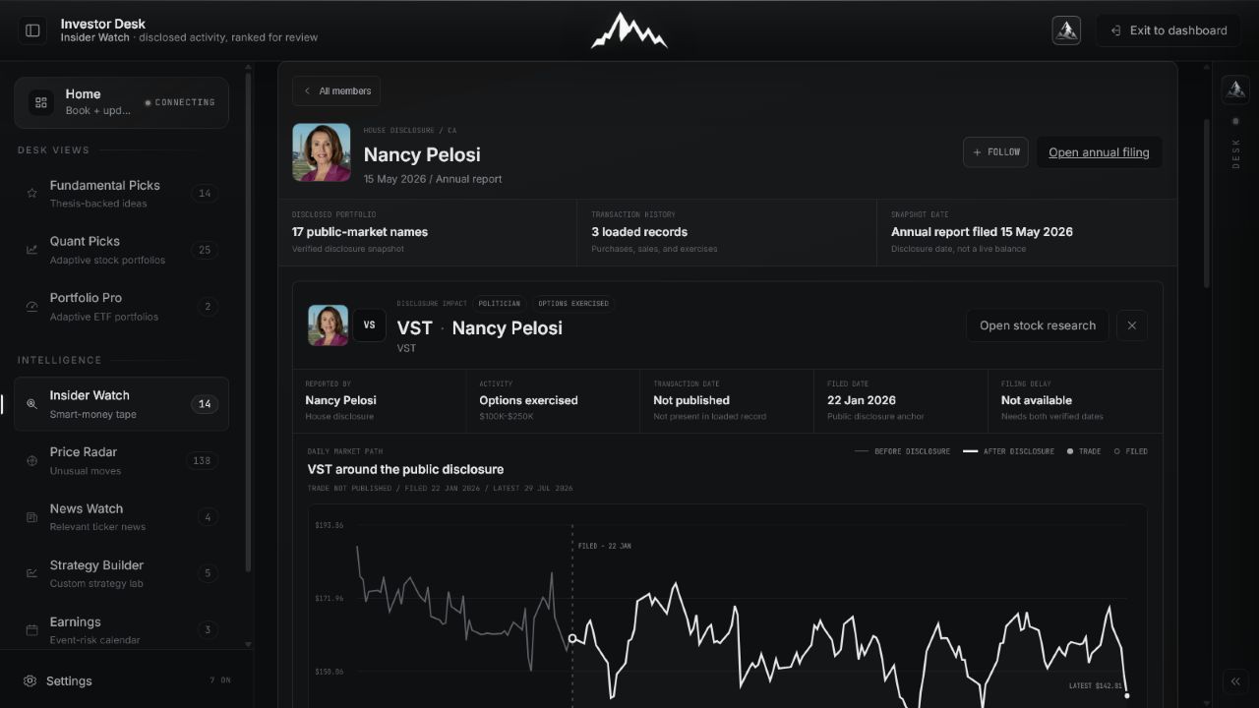The height and width of the screenshot is (708, 1259).
Task: Click 'Annual report filed 15 May 2026' snapshot text
Action: click(x=982, y=232)
